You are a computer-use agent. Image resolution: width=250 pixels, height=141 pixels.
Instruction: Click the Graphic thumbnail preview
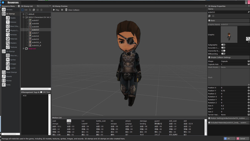coord(229,34)
